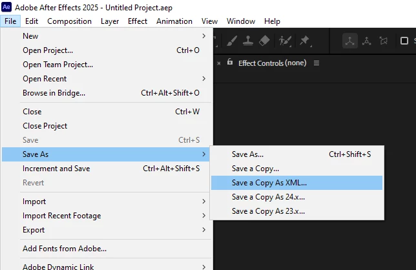416x270 pixels.
Task: Expand the Import Recent Footage submenu
Action: 105,216
